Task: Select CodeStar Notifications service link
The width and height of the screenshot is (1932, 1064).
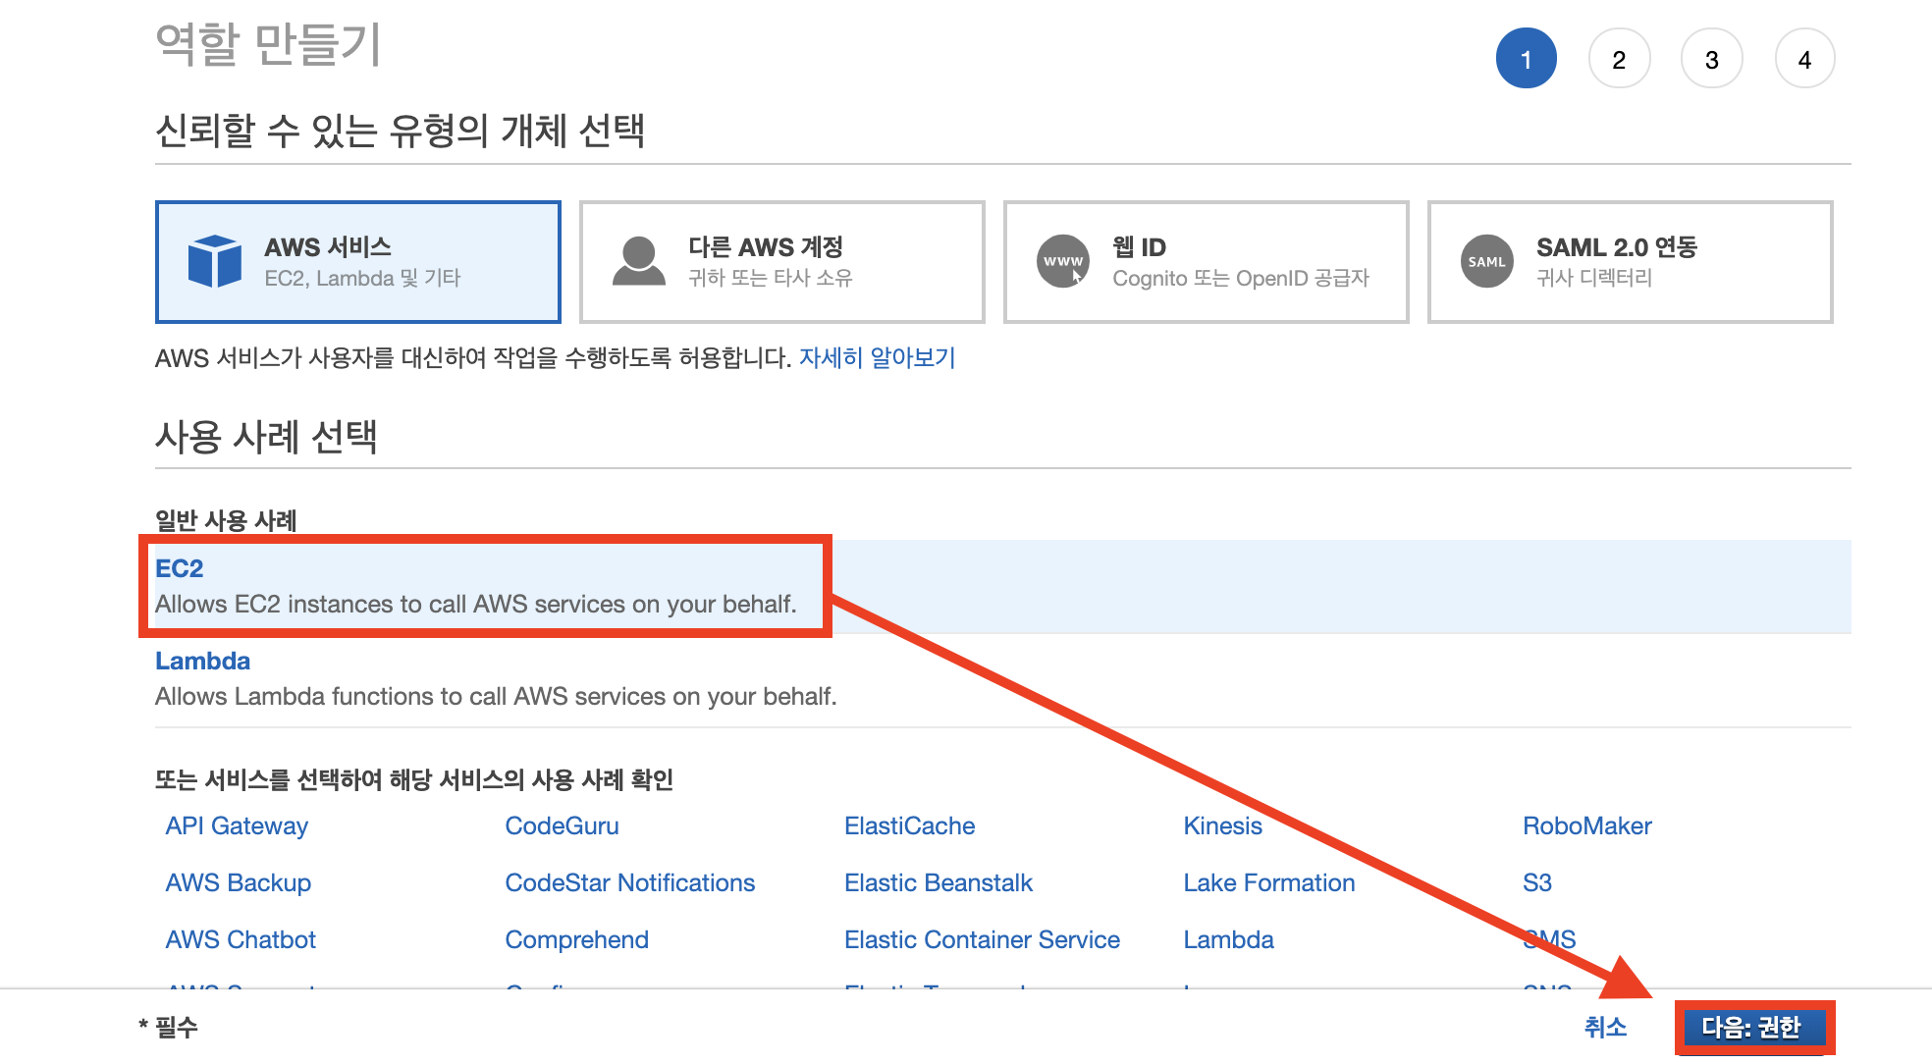Action: [629, 883]
